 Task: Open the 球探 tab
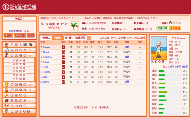pos(68,38)
